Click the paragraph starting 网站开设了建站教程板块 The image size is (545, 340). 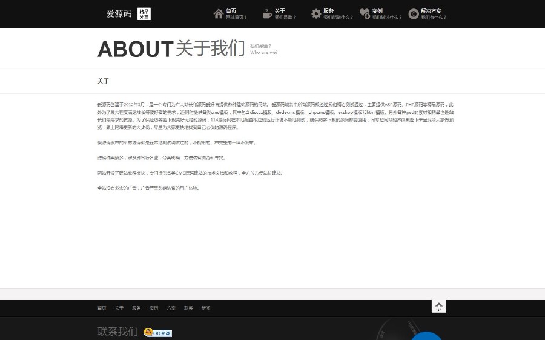tap(190, 173)
